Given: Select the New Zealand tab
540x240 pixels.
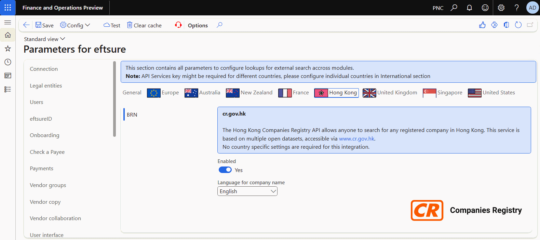Looking at the screenshot, I should [249, 93].
